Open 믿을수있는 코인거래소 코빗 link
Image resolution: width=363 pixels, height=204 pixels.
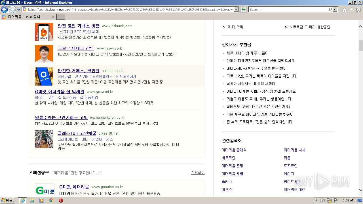coord(61,117)
